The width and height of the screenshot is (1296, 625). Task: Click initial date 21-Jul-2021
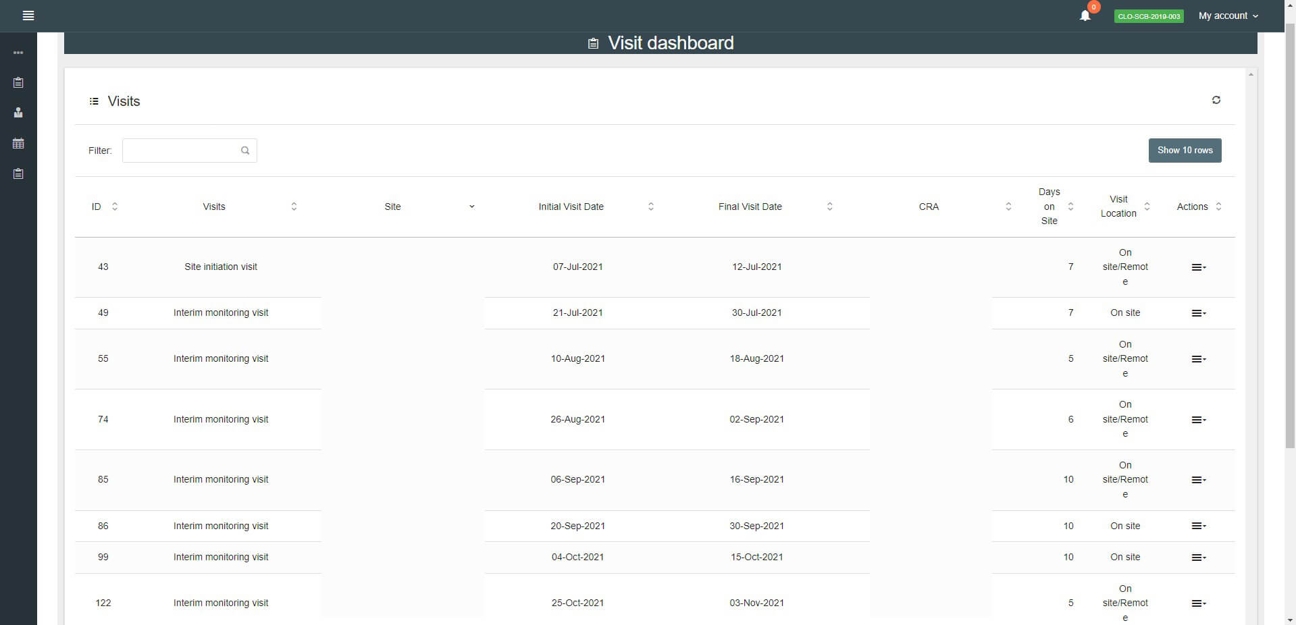[x=577, y=312]
